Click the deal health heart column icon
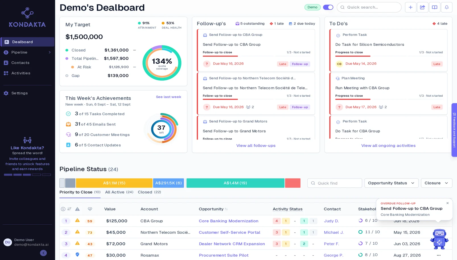 pos(90,209)
